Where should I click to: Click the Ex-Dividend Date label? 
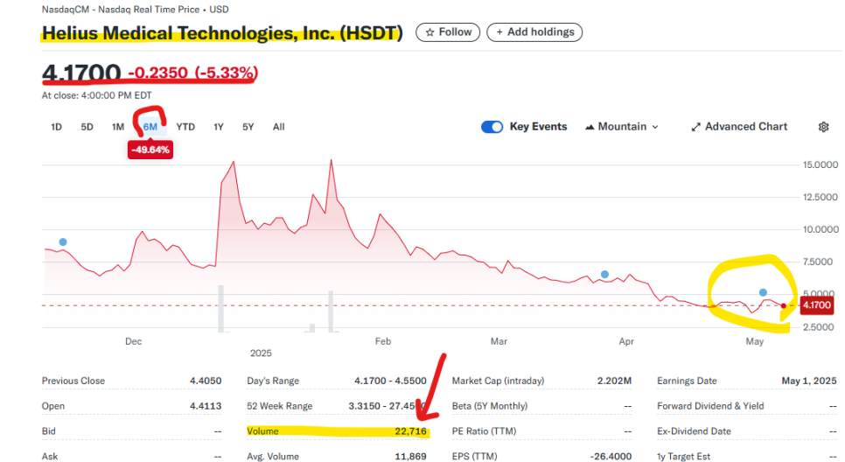[x=695, y=431]
